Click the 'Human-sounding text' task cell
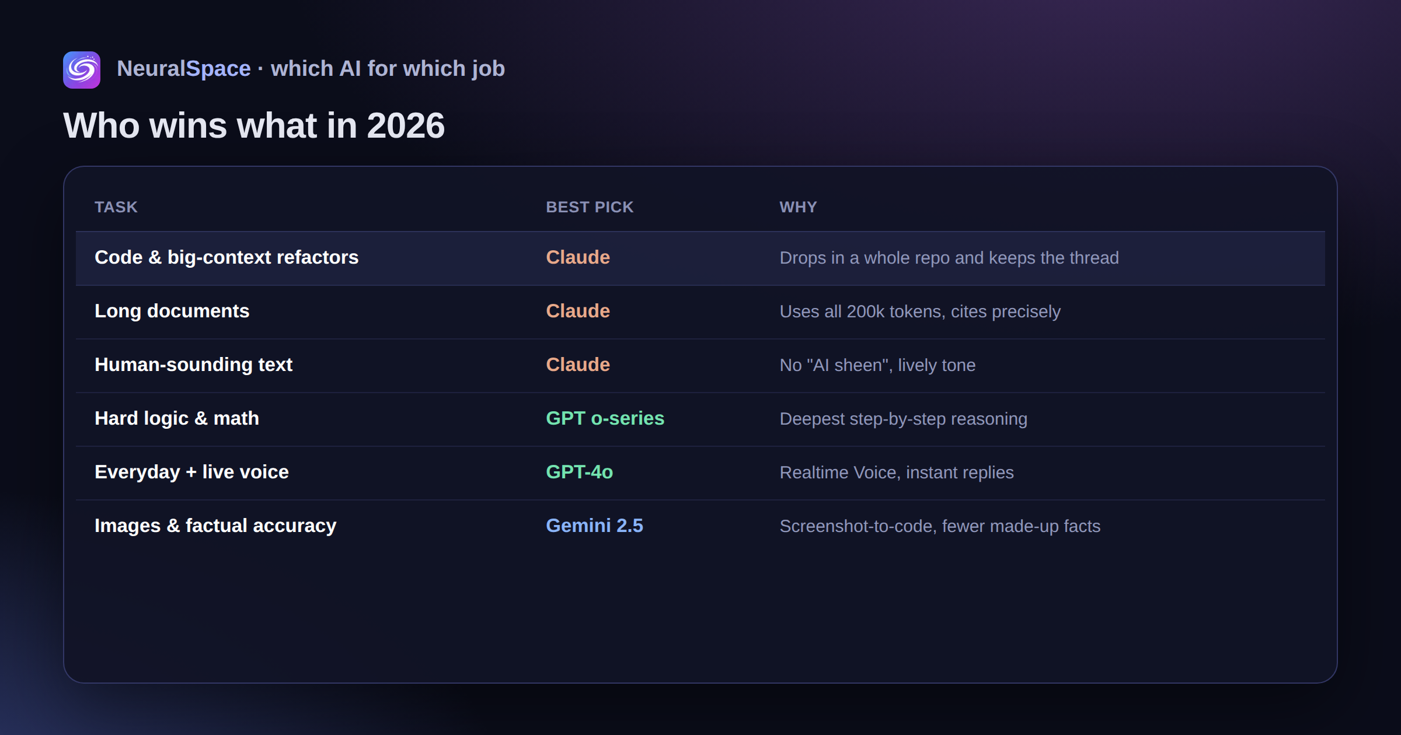 (x=194, y=365)
